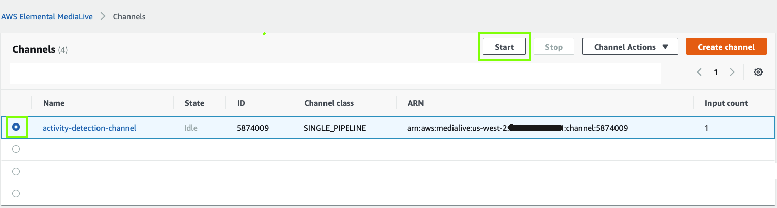Open the Channel Actions dropdown
Image resolution: width=777 pixels, height=208 pixels.
[x=630, y=47]
